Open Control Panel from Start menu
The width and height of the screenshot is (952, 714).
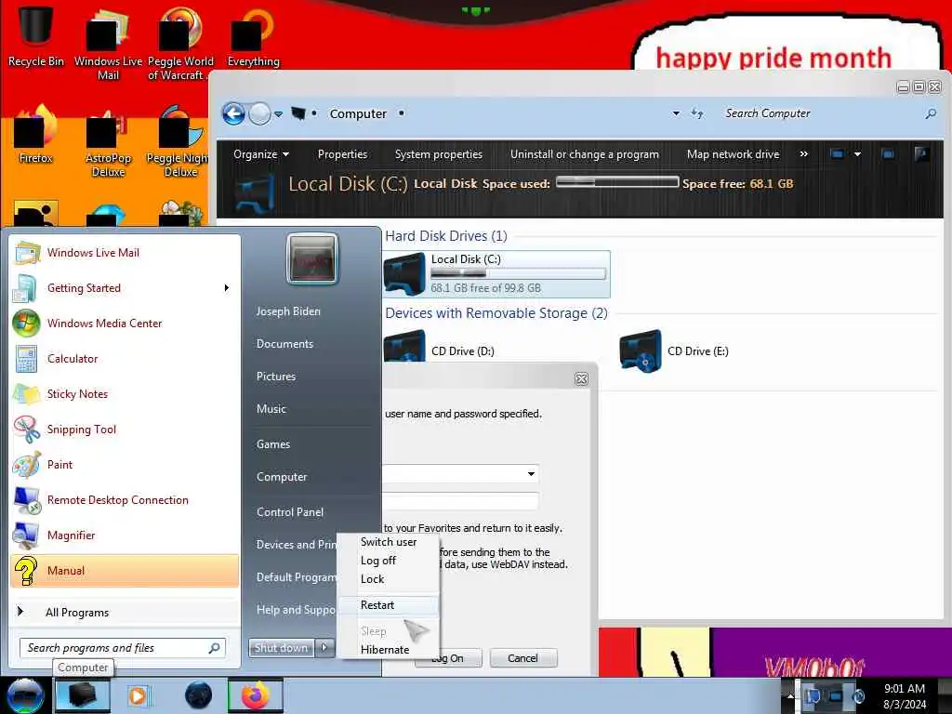coord(290,512)
